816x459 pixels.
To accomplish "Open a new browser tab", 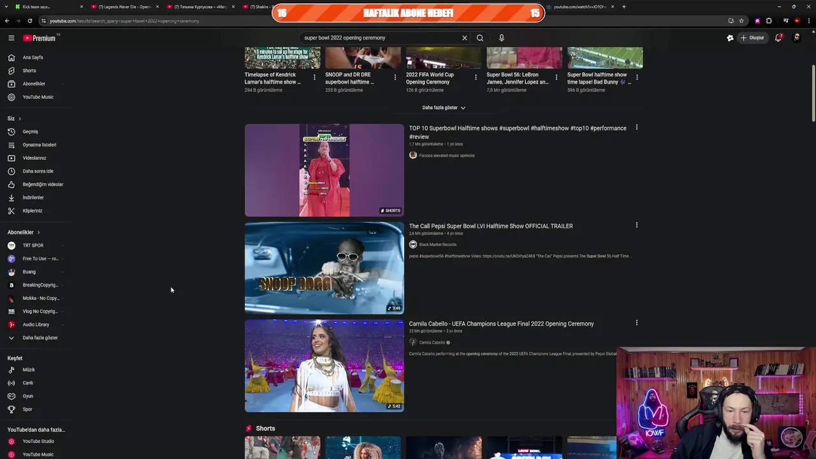I will [623, 7].
